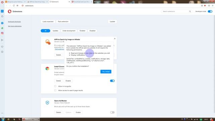Open the bookmarks heart sidebar icon
Screen dimensions: 215x121
coord(2,47)
